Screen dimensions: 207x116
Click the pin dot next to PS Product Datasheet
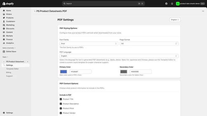(28, 62)
